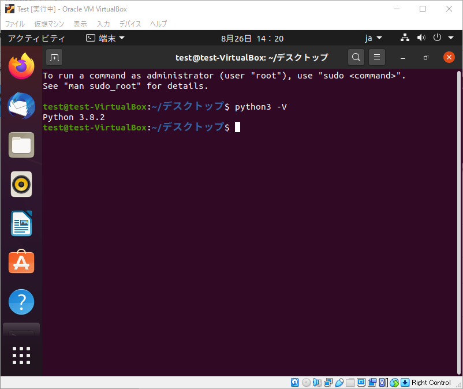Click the shared folders status icon
The height and width of the screenshot is (389, 463).
350,383
